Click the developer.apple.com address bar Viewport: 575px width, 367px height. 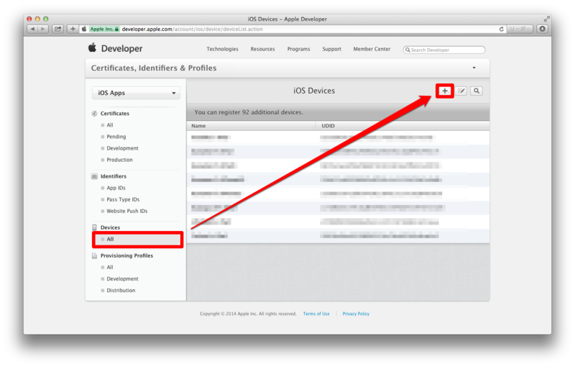293,29
